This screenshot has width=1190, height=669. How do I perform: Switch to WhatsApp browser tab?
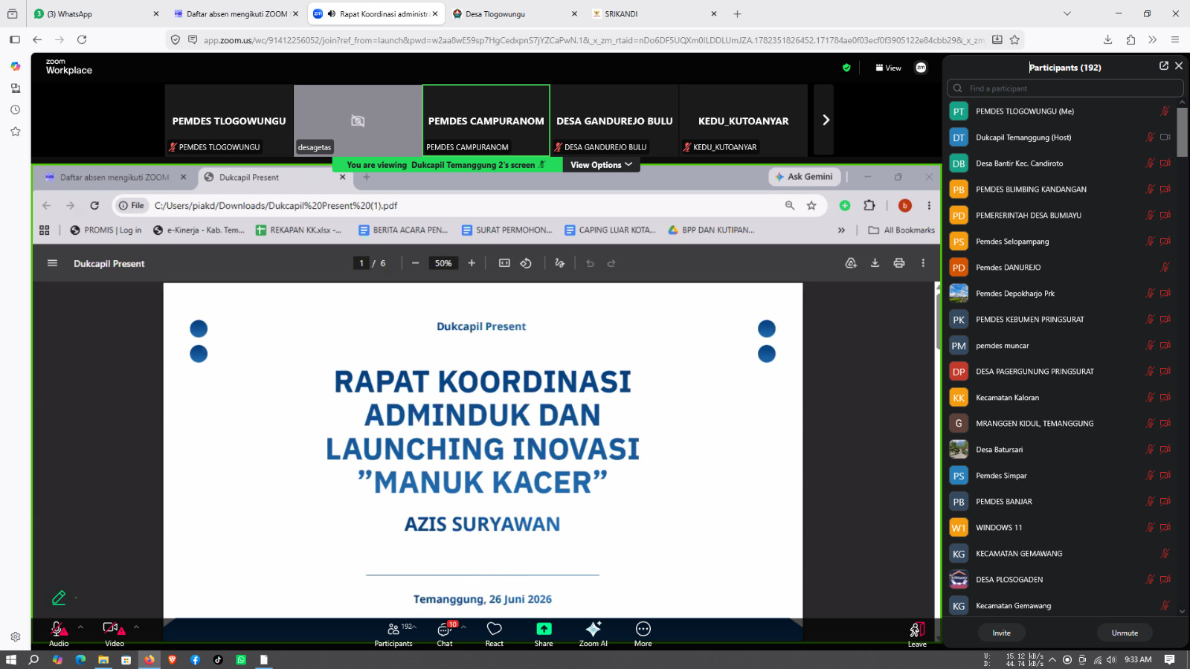(97, 13)
